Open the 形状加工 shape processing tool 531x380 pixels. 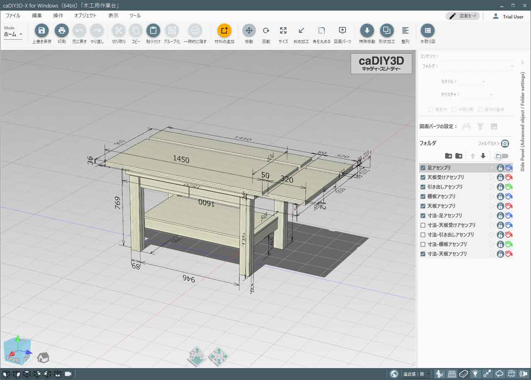(x=387, y=31)
